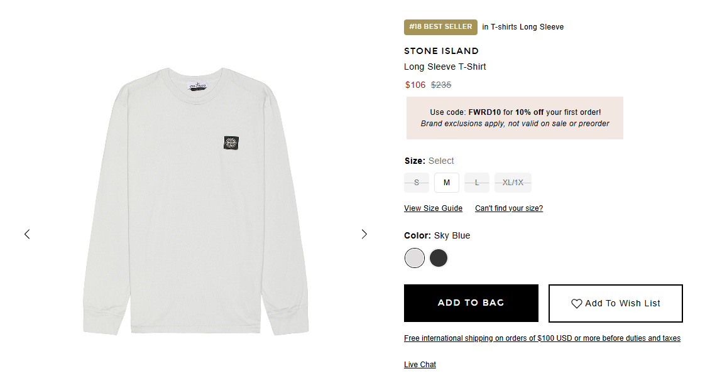Viewport: 705px width, 381px height.
Task: Start a Live Chat
Action: (420, 365)
